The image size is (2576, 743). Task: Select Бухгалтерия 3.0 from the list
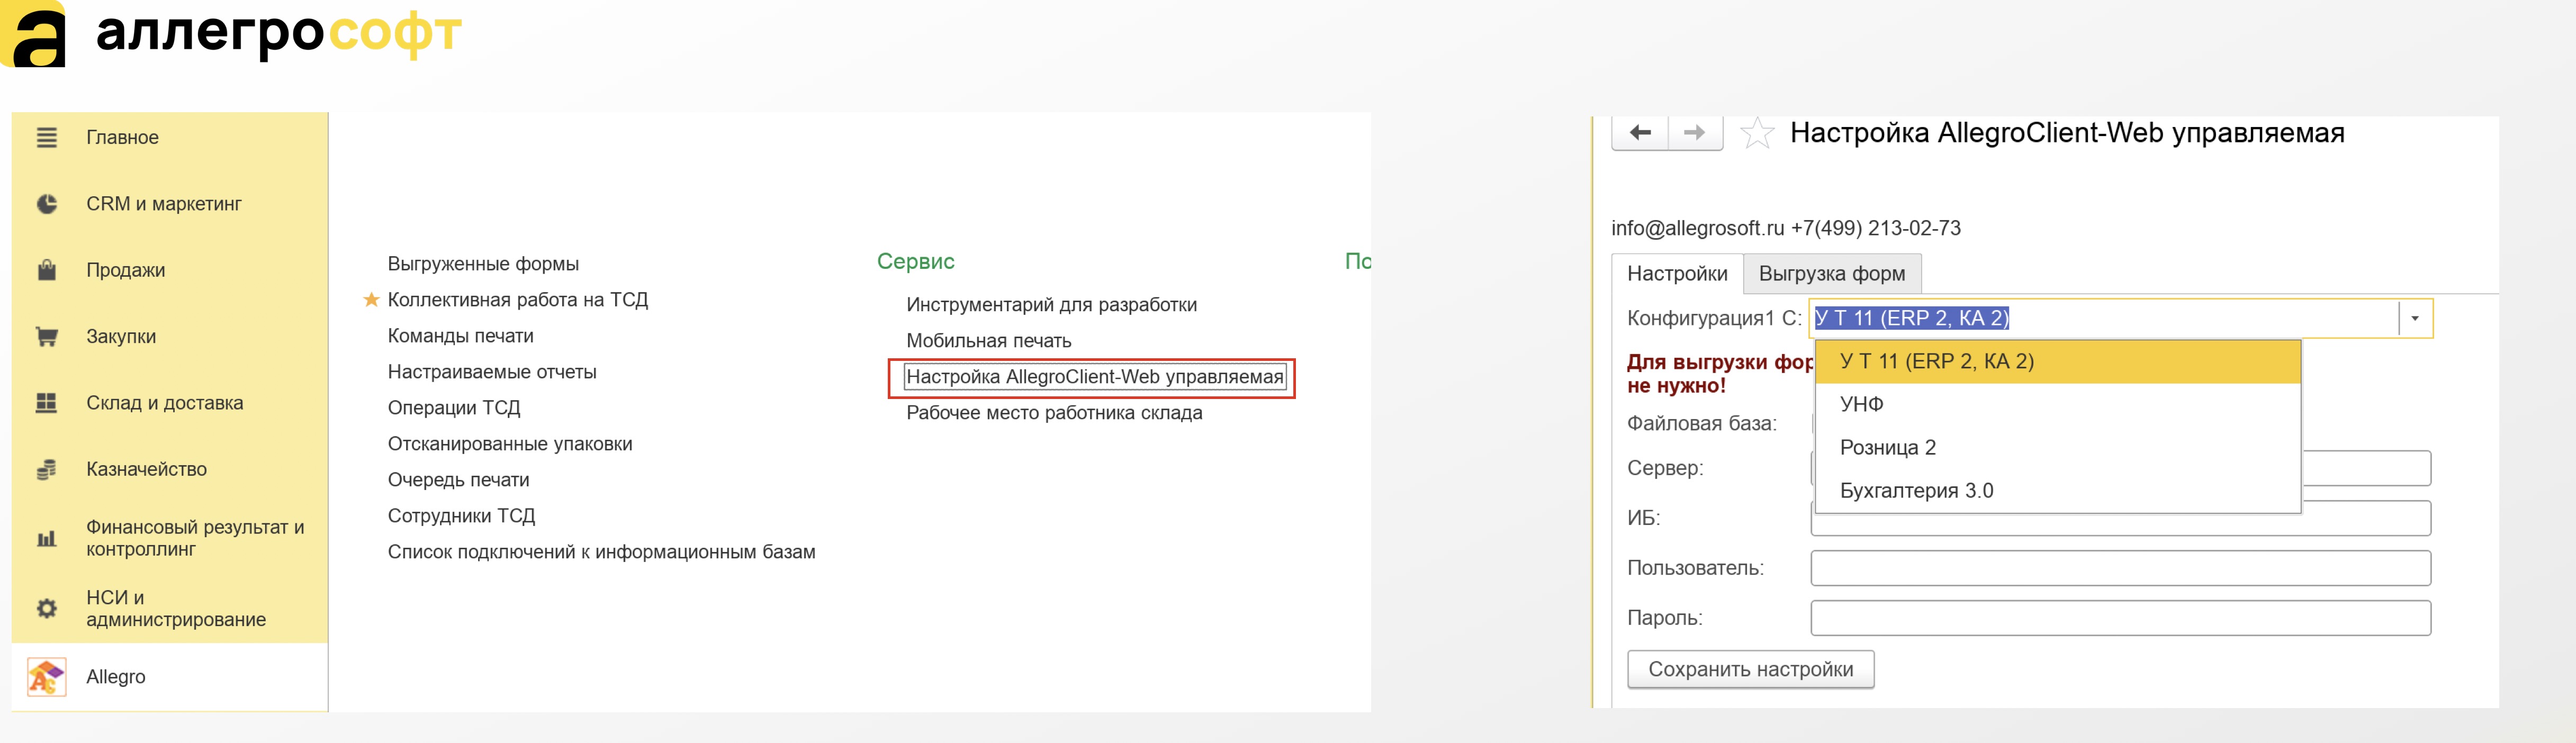point(2058,491)
